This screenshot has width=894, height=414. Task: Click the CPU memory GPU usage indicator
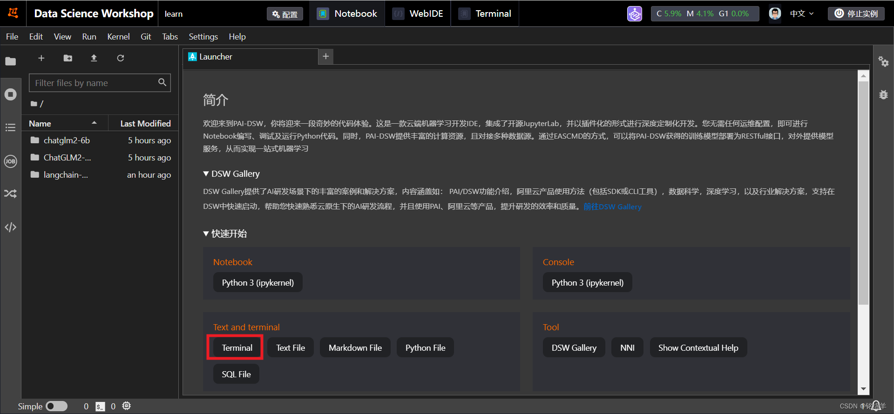[704, 13]
